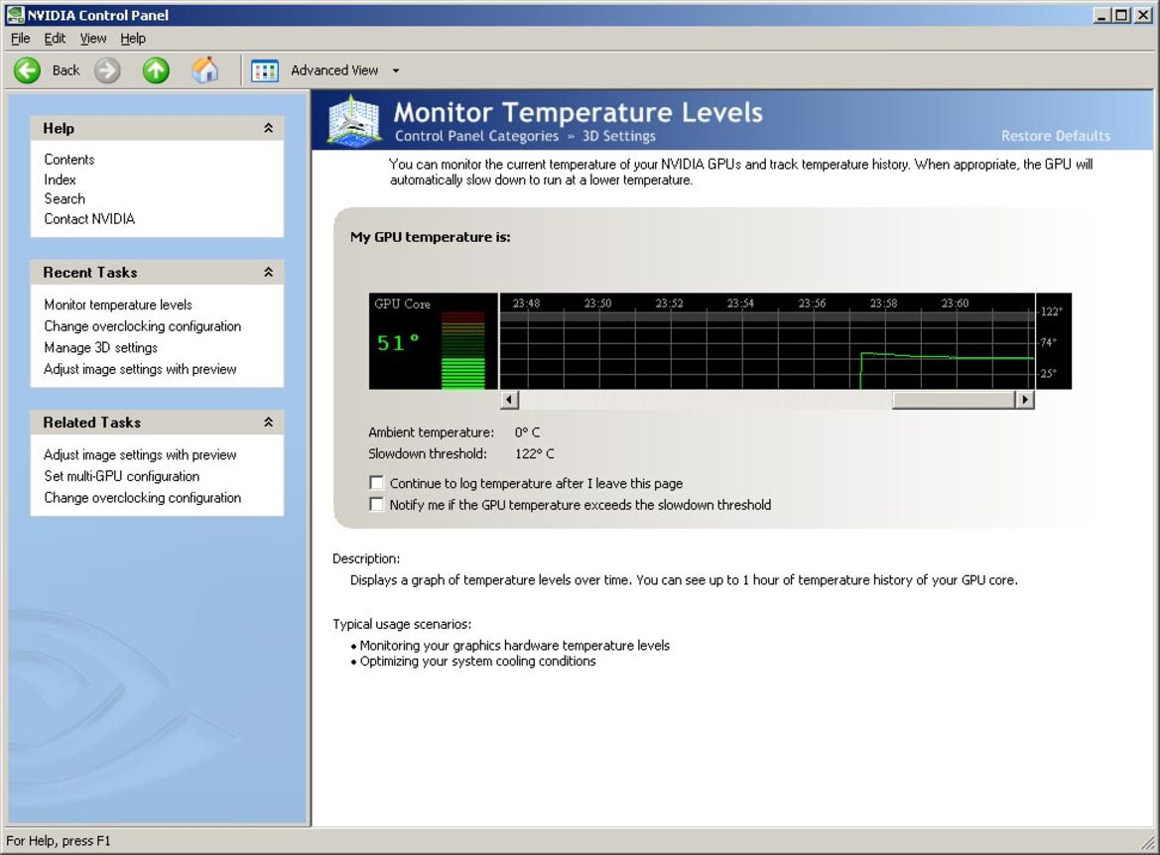Screen dimensions: 1160x855
Task: Click 'For Help, press F1' status text
Action: (x=59, y=841)
